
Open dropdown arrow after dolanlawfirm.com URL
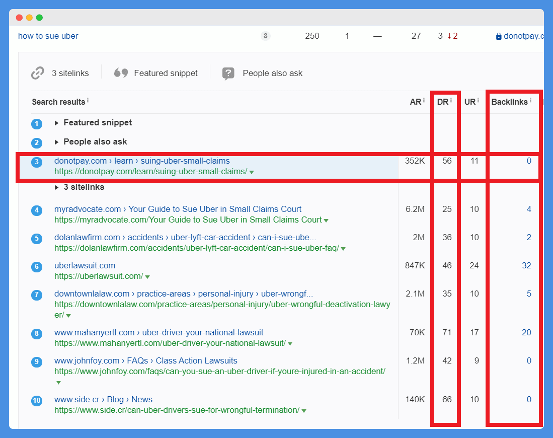(x=343, y=249)
